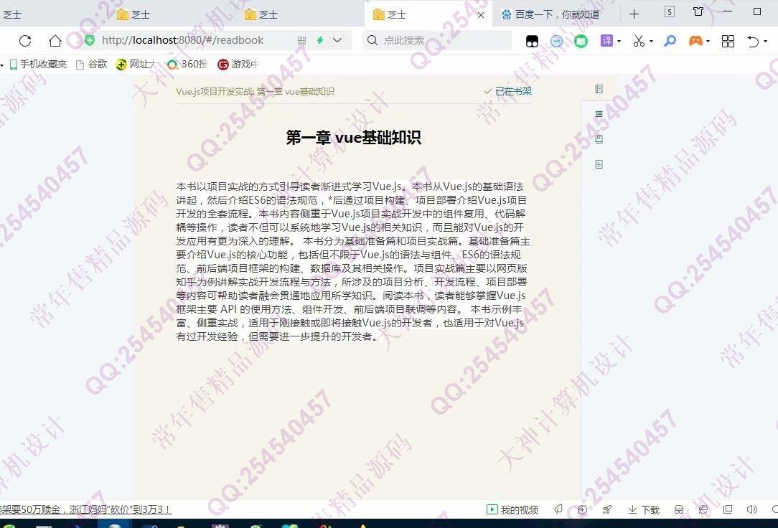Switch browser engine with the IE icon

703,509
